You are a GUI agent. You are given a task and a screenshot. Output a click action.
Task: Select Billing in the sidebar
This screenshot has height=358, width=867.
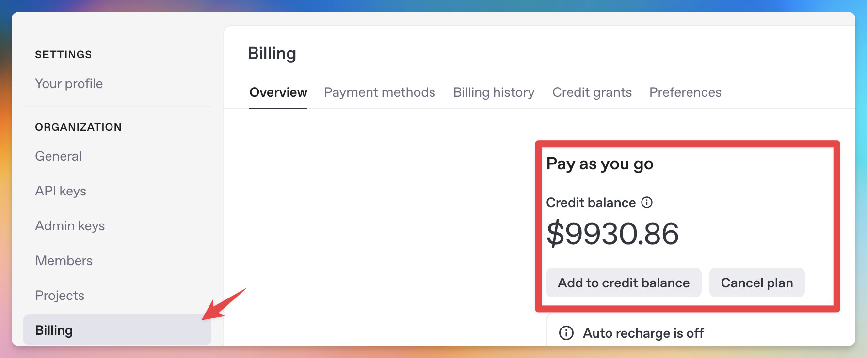point(54,330)
